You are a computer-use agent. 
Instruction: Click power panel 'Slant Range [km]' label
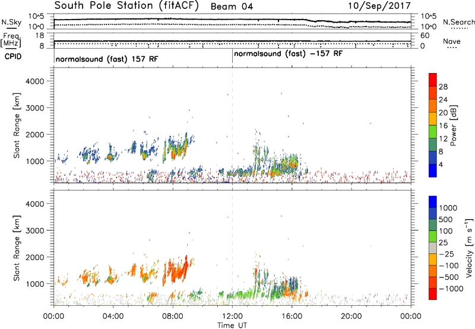(17, 125)
